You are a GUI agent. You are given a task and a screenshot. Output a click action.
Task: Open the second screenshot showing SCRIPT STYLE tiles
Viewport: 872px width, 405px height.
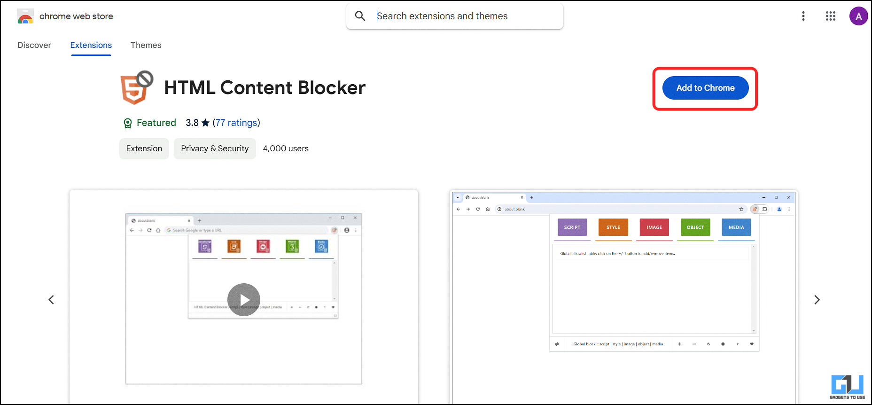[x=623, y=297]
